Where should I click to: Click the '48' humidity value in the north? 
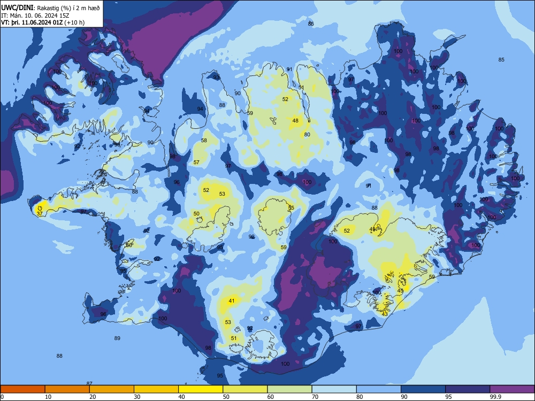295,120
